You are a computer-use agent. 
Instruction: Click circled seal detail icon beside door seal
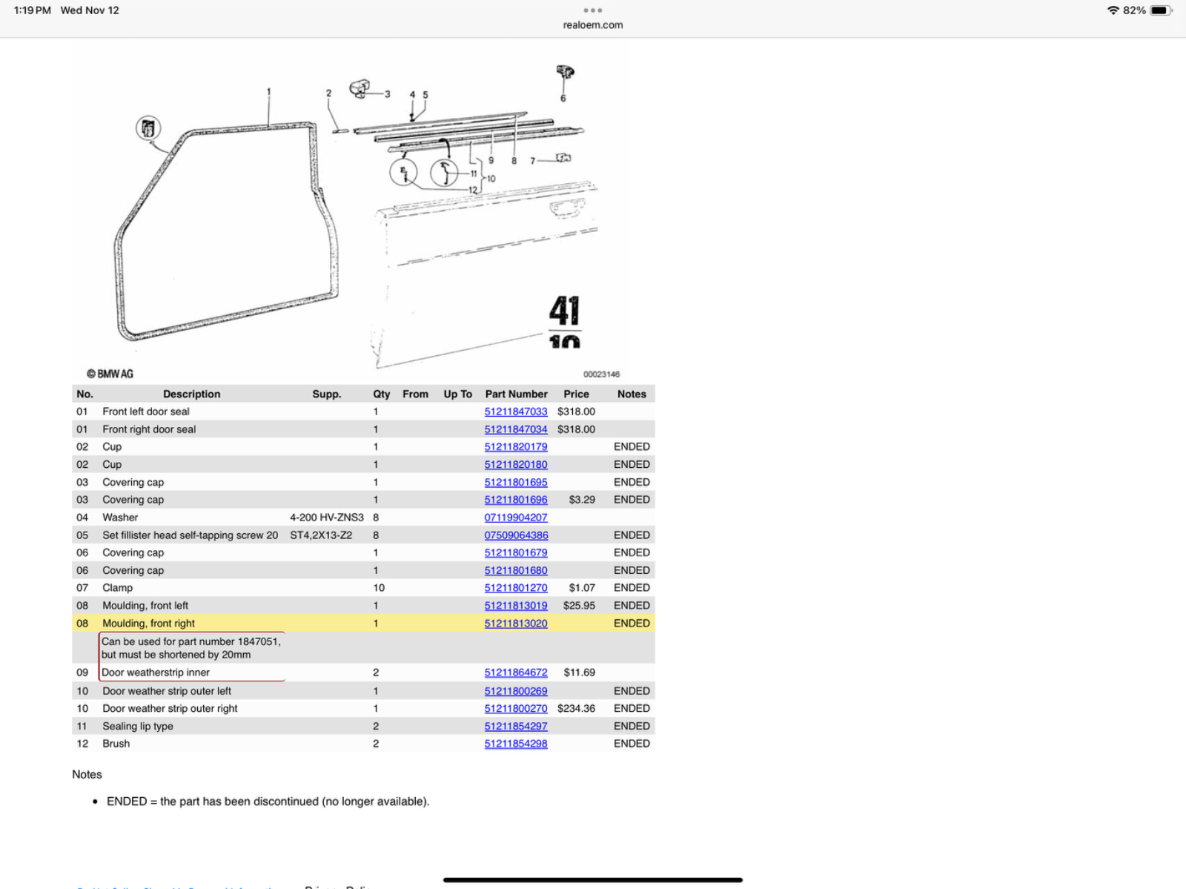pyautogui.click(x=148, y=128)
